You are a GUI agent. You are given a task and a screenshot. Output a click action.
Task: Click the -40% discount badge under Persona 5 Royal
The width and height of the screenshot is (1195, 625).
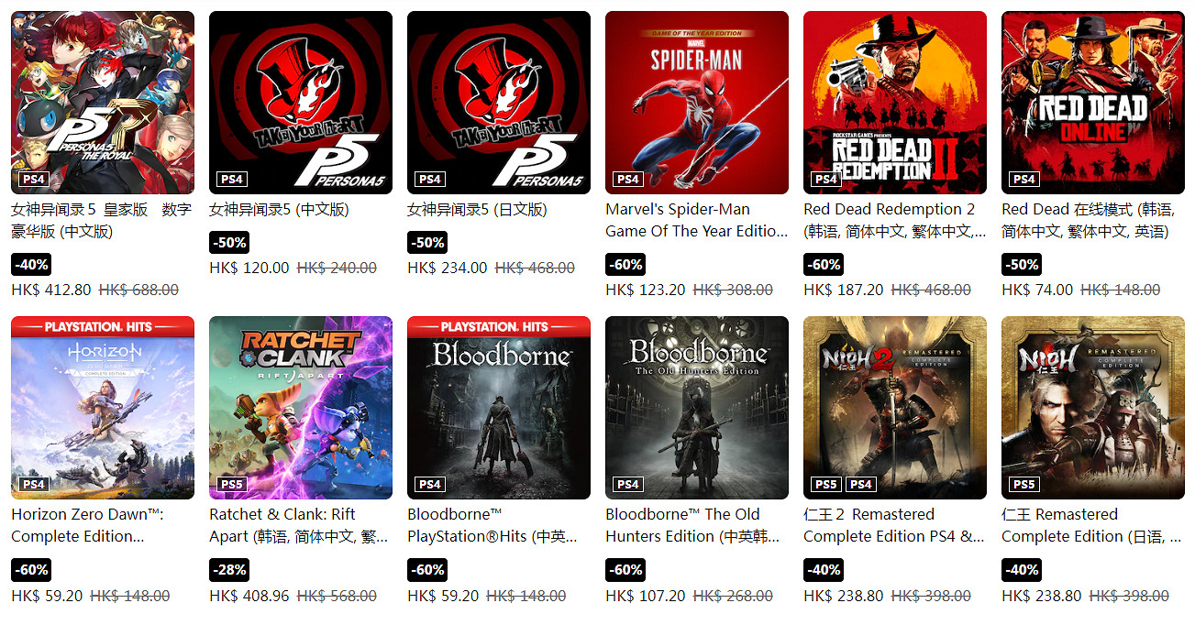(x=31, y=265)
